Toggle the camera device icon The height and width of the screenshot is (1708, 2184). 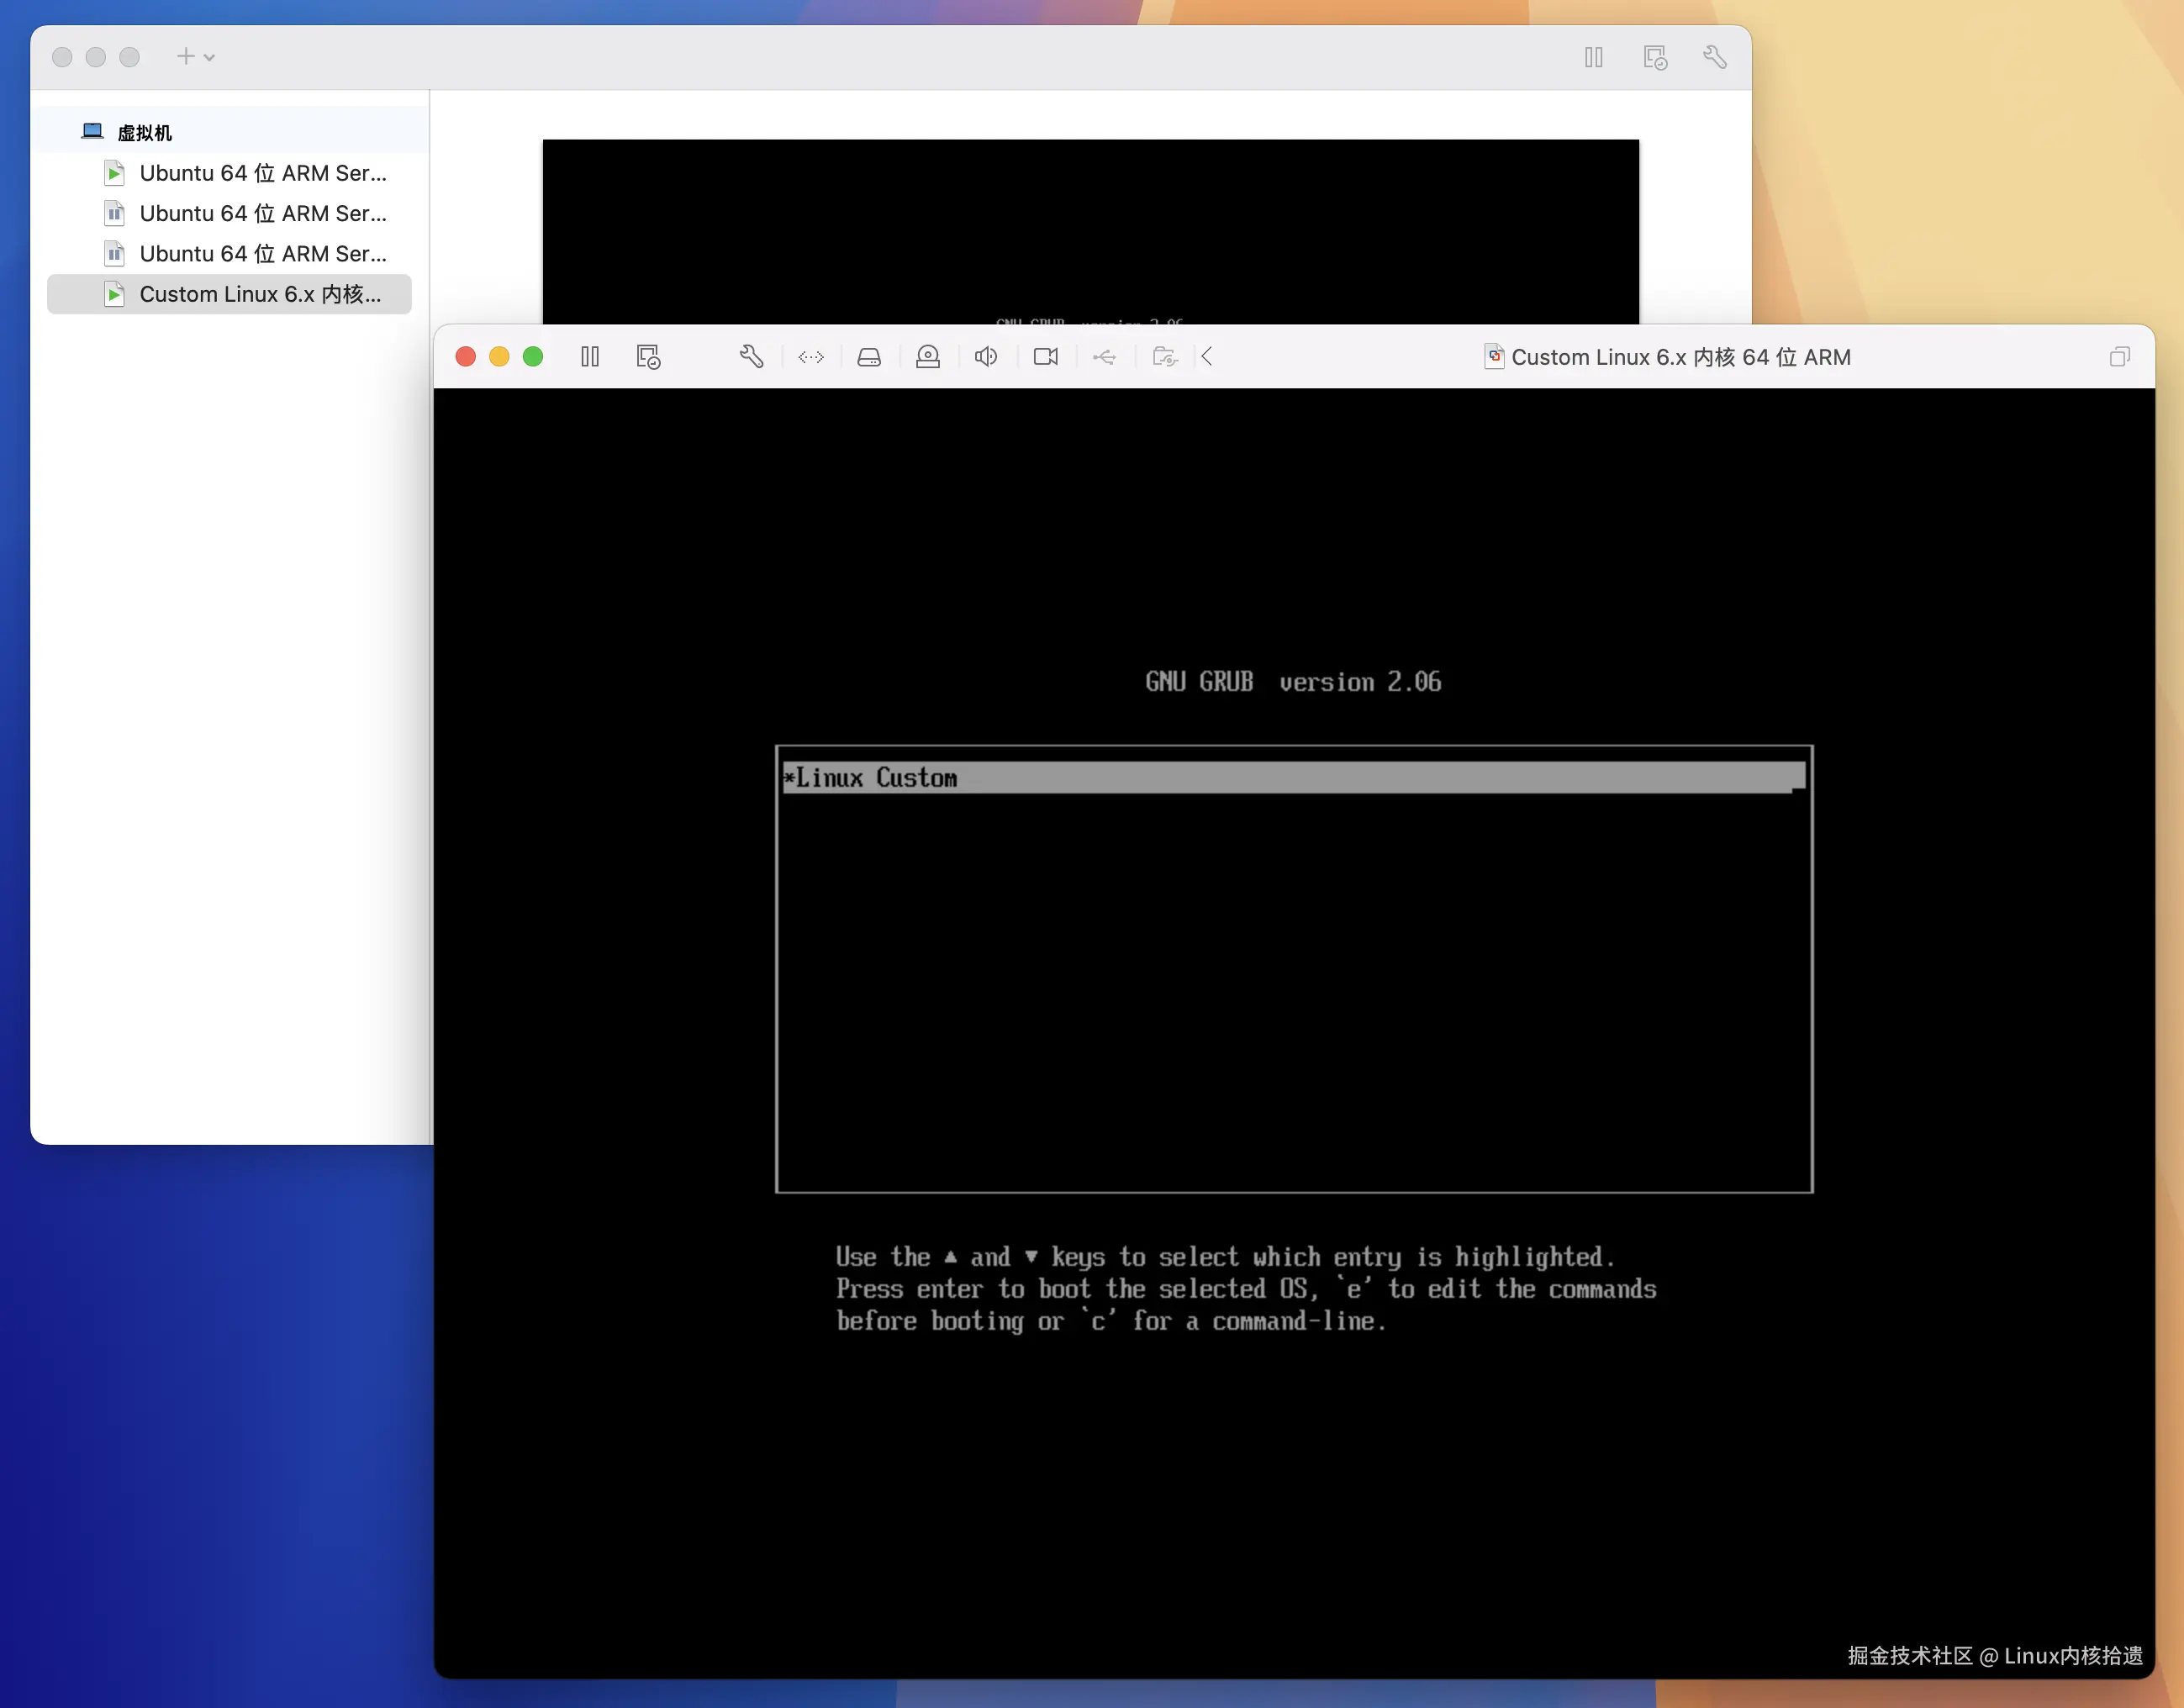[x=1046, y=357]
